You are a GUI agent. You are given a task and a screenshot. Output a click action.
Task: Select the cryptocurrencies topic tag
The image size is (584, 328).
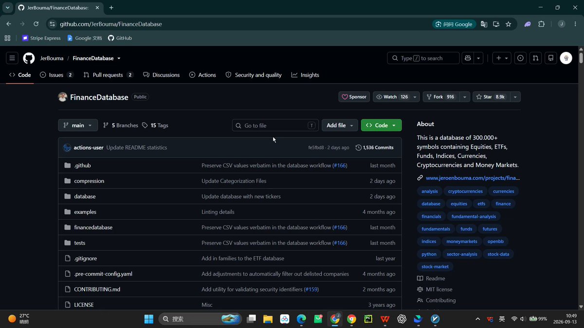pos(465,191)
